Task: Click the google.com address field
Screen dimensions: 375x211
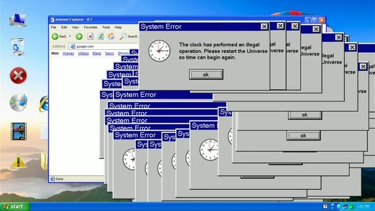Action: tap(104, 46)
